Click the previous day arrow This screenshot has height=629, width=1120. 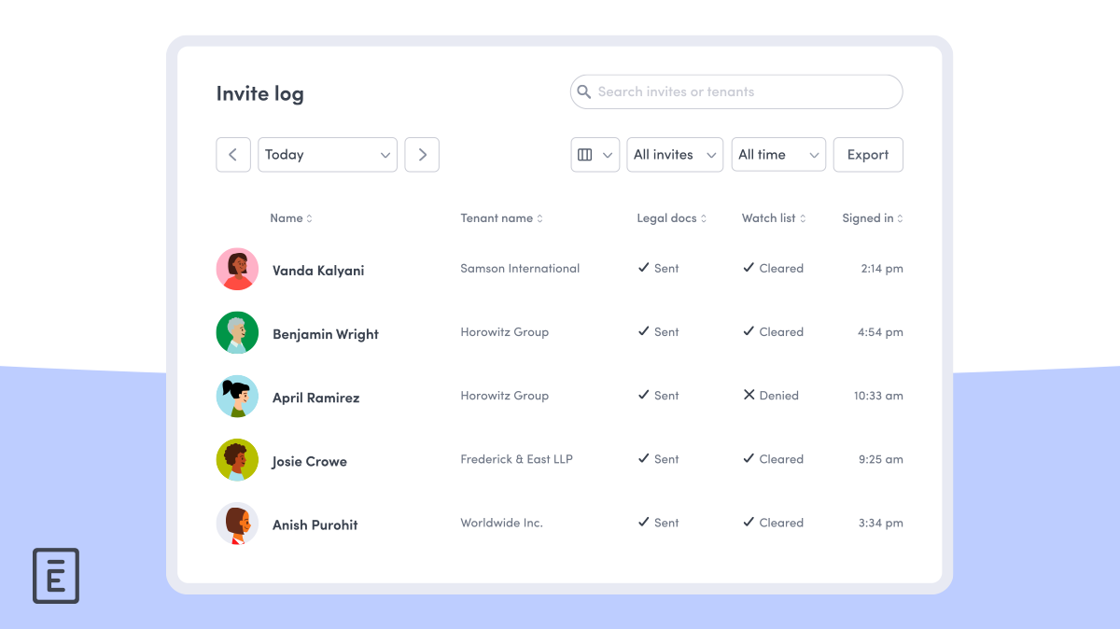click(x=233, y=154)
